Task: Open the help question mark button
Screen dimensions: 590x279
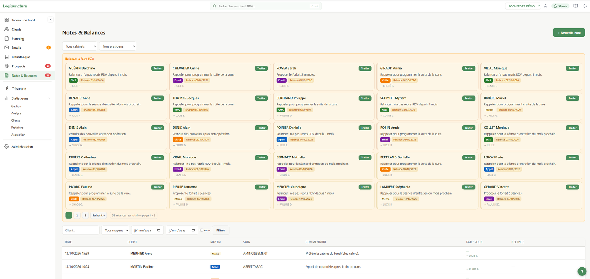Action: (582, 271)
